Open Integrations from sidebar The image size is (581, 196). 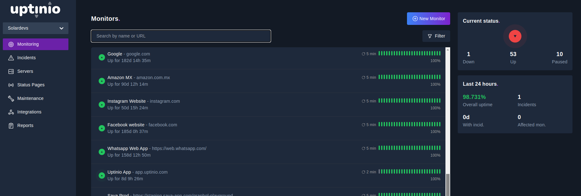[36, 112]
